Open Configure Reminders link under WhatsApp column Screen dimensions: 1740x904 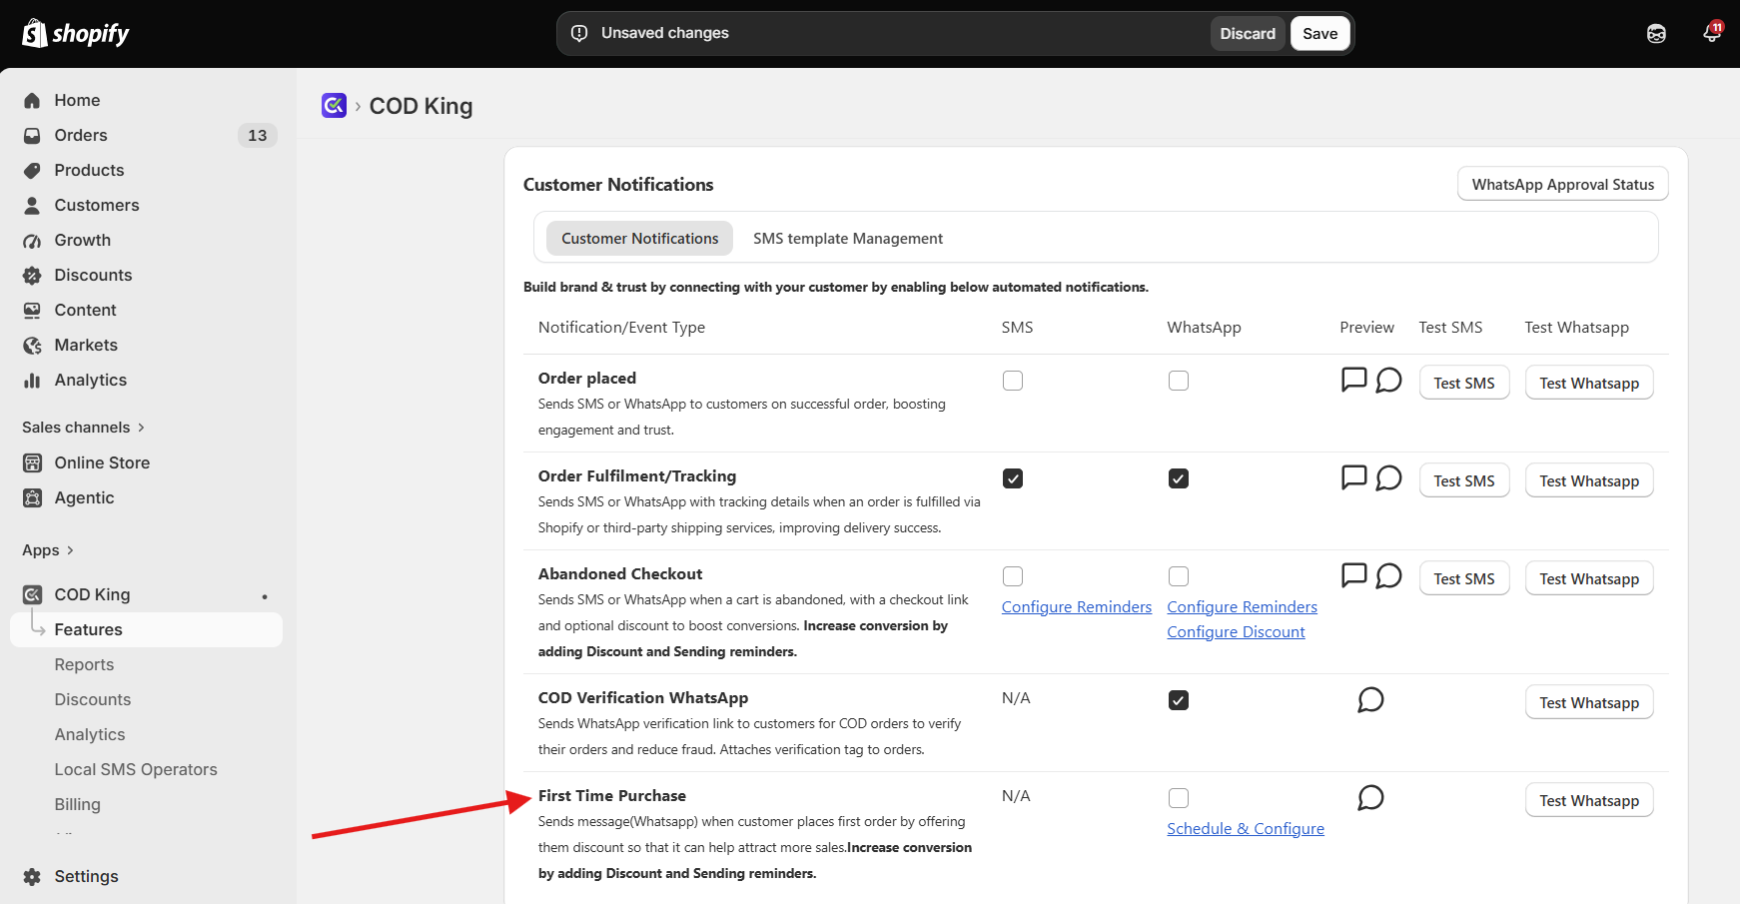click(1243, 607)
